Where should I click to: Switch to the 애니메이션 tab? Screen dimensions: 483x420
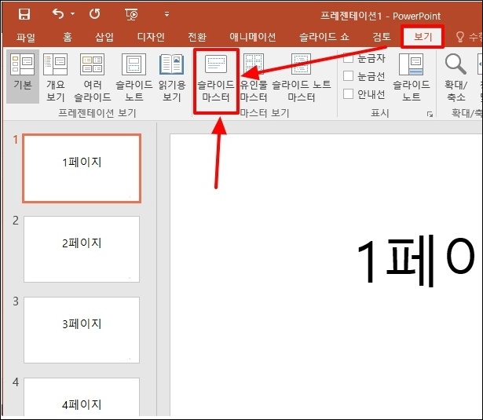click(x=252, y=37)
